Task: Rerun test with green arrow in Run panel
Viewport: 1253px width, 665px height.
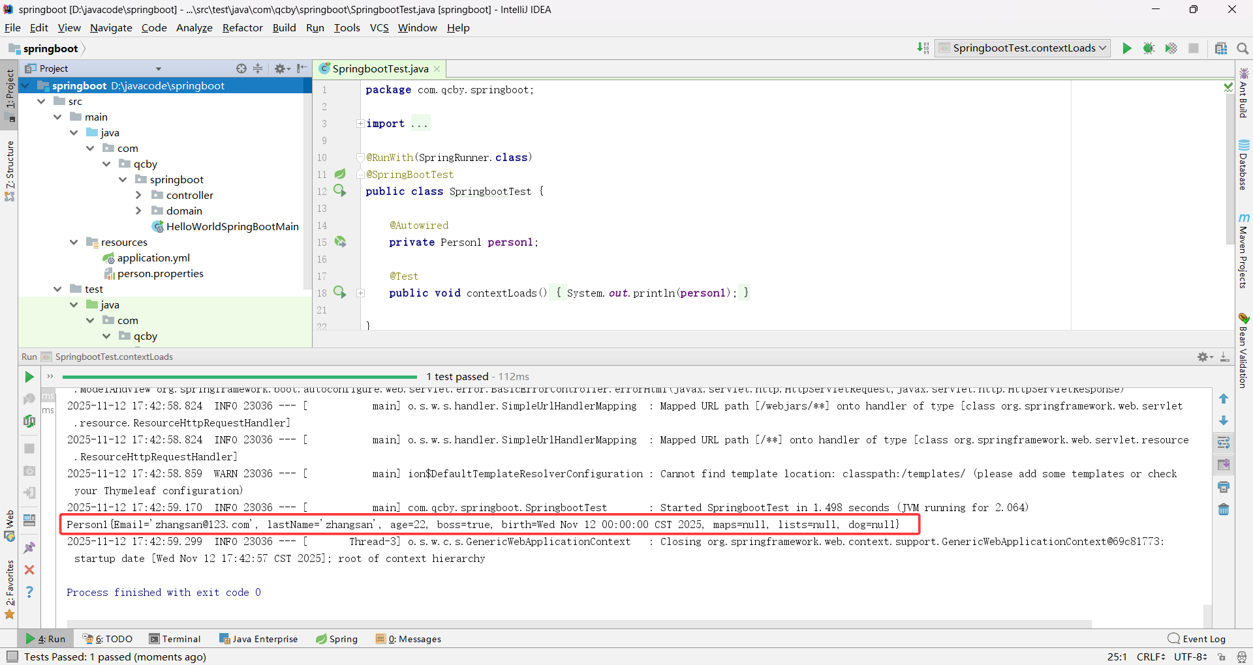Action: [29, 377]
